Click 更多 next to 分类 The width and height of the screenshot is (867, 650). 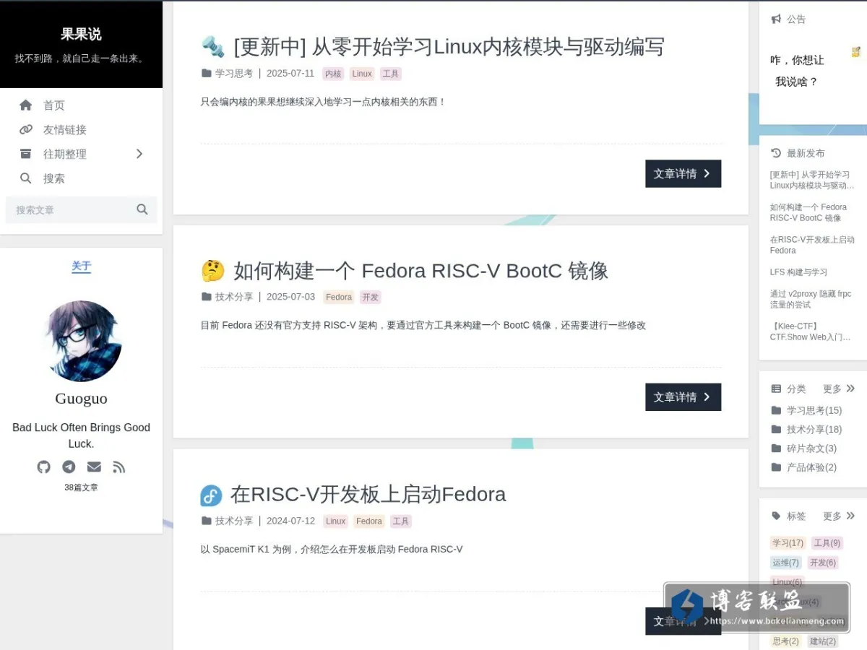pyautogui.click(x=838, y=389)
